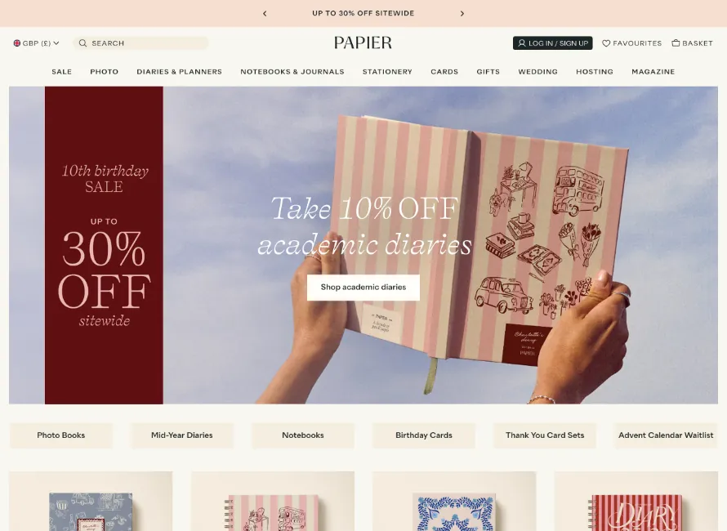Click Shop academic diaries button

click(363, 287)
